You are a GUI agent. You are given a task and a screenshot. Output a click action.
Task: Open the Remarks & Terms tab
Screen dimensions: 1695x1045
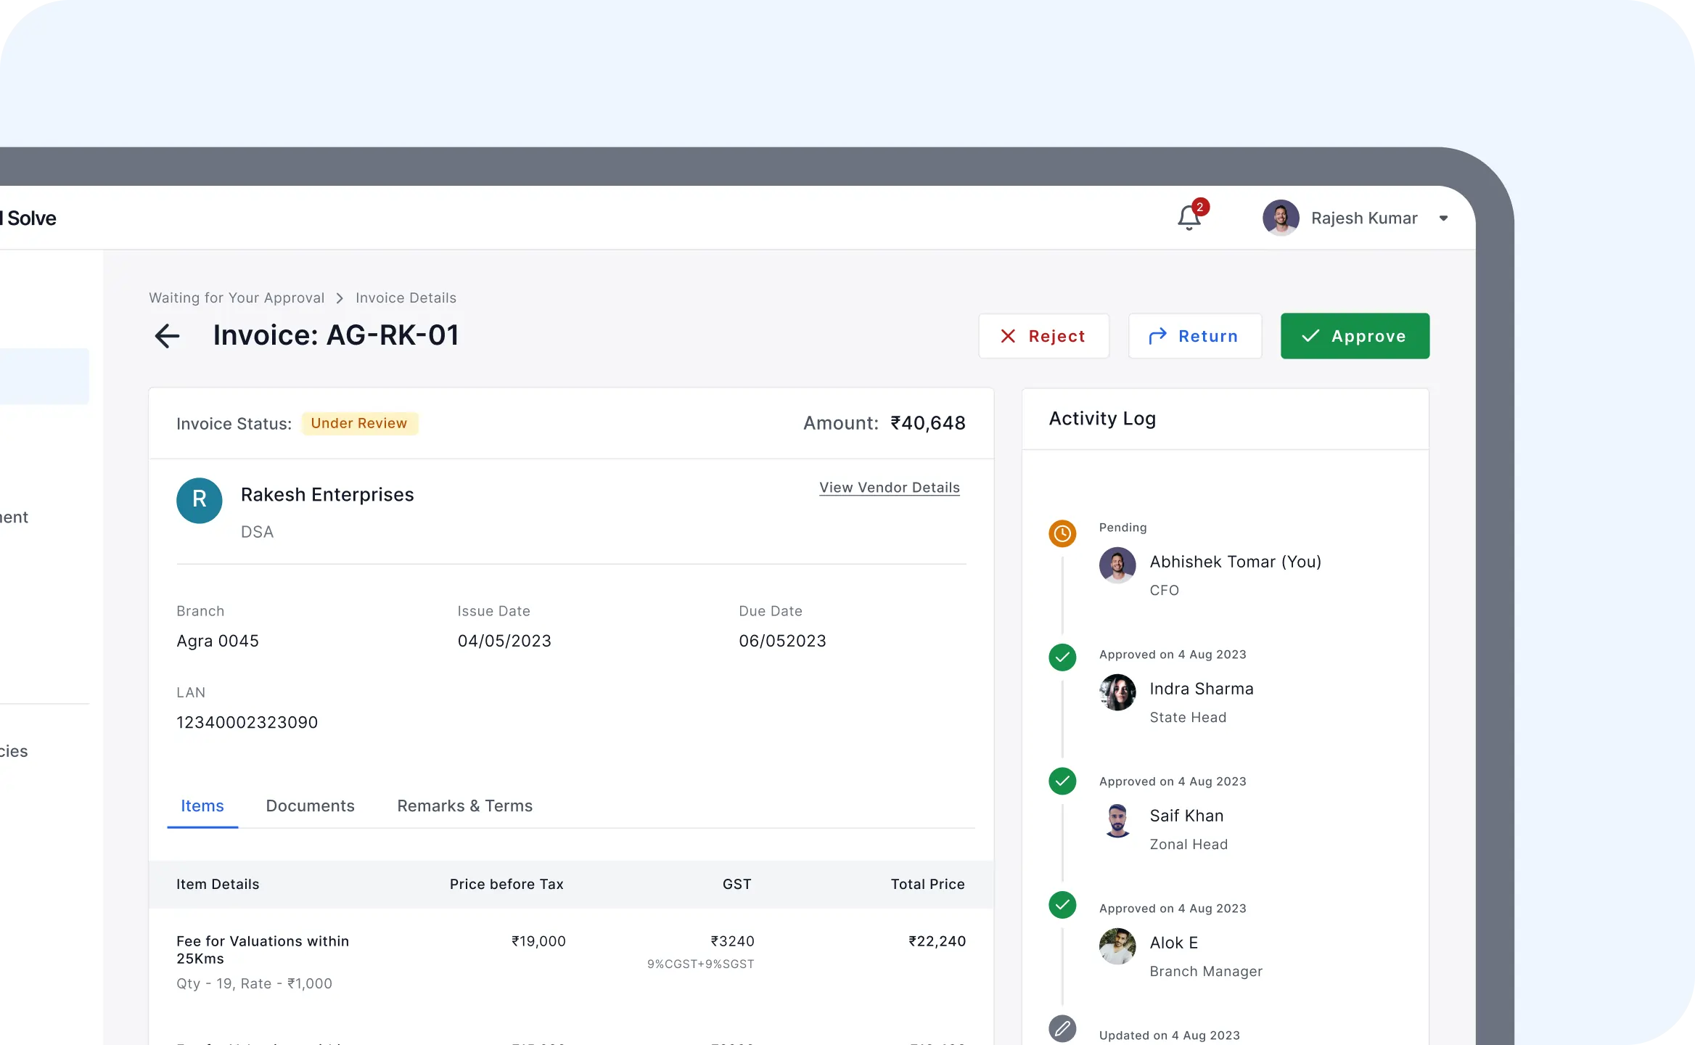(464, 806)
